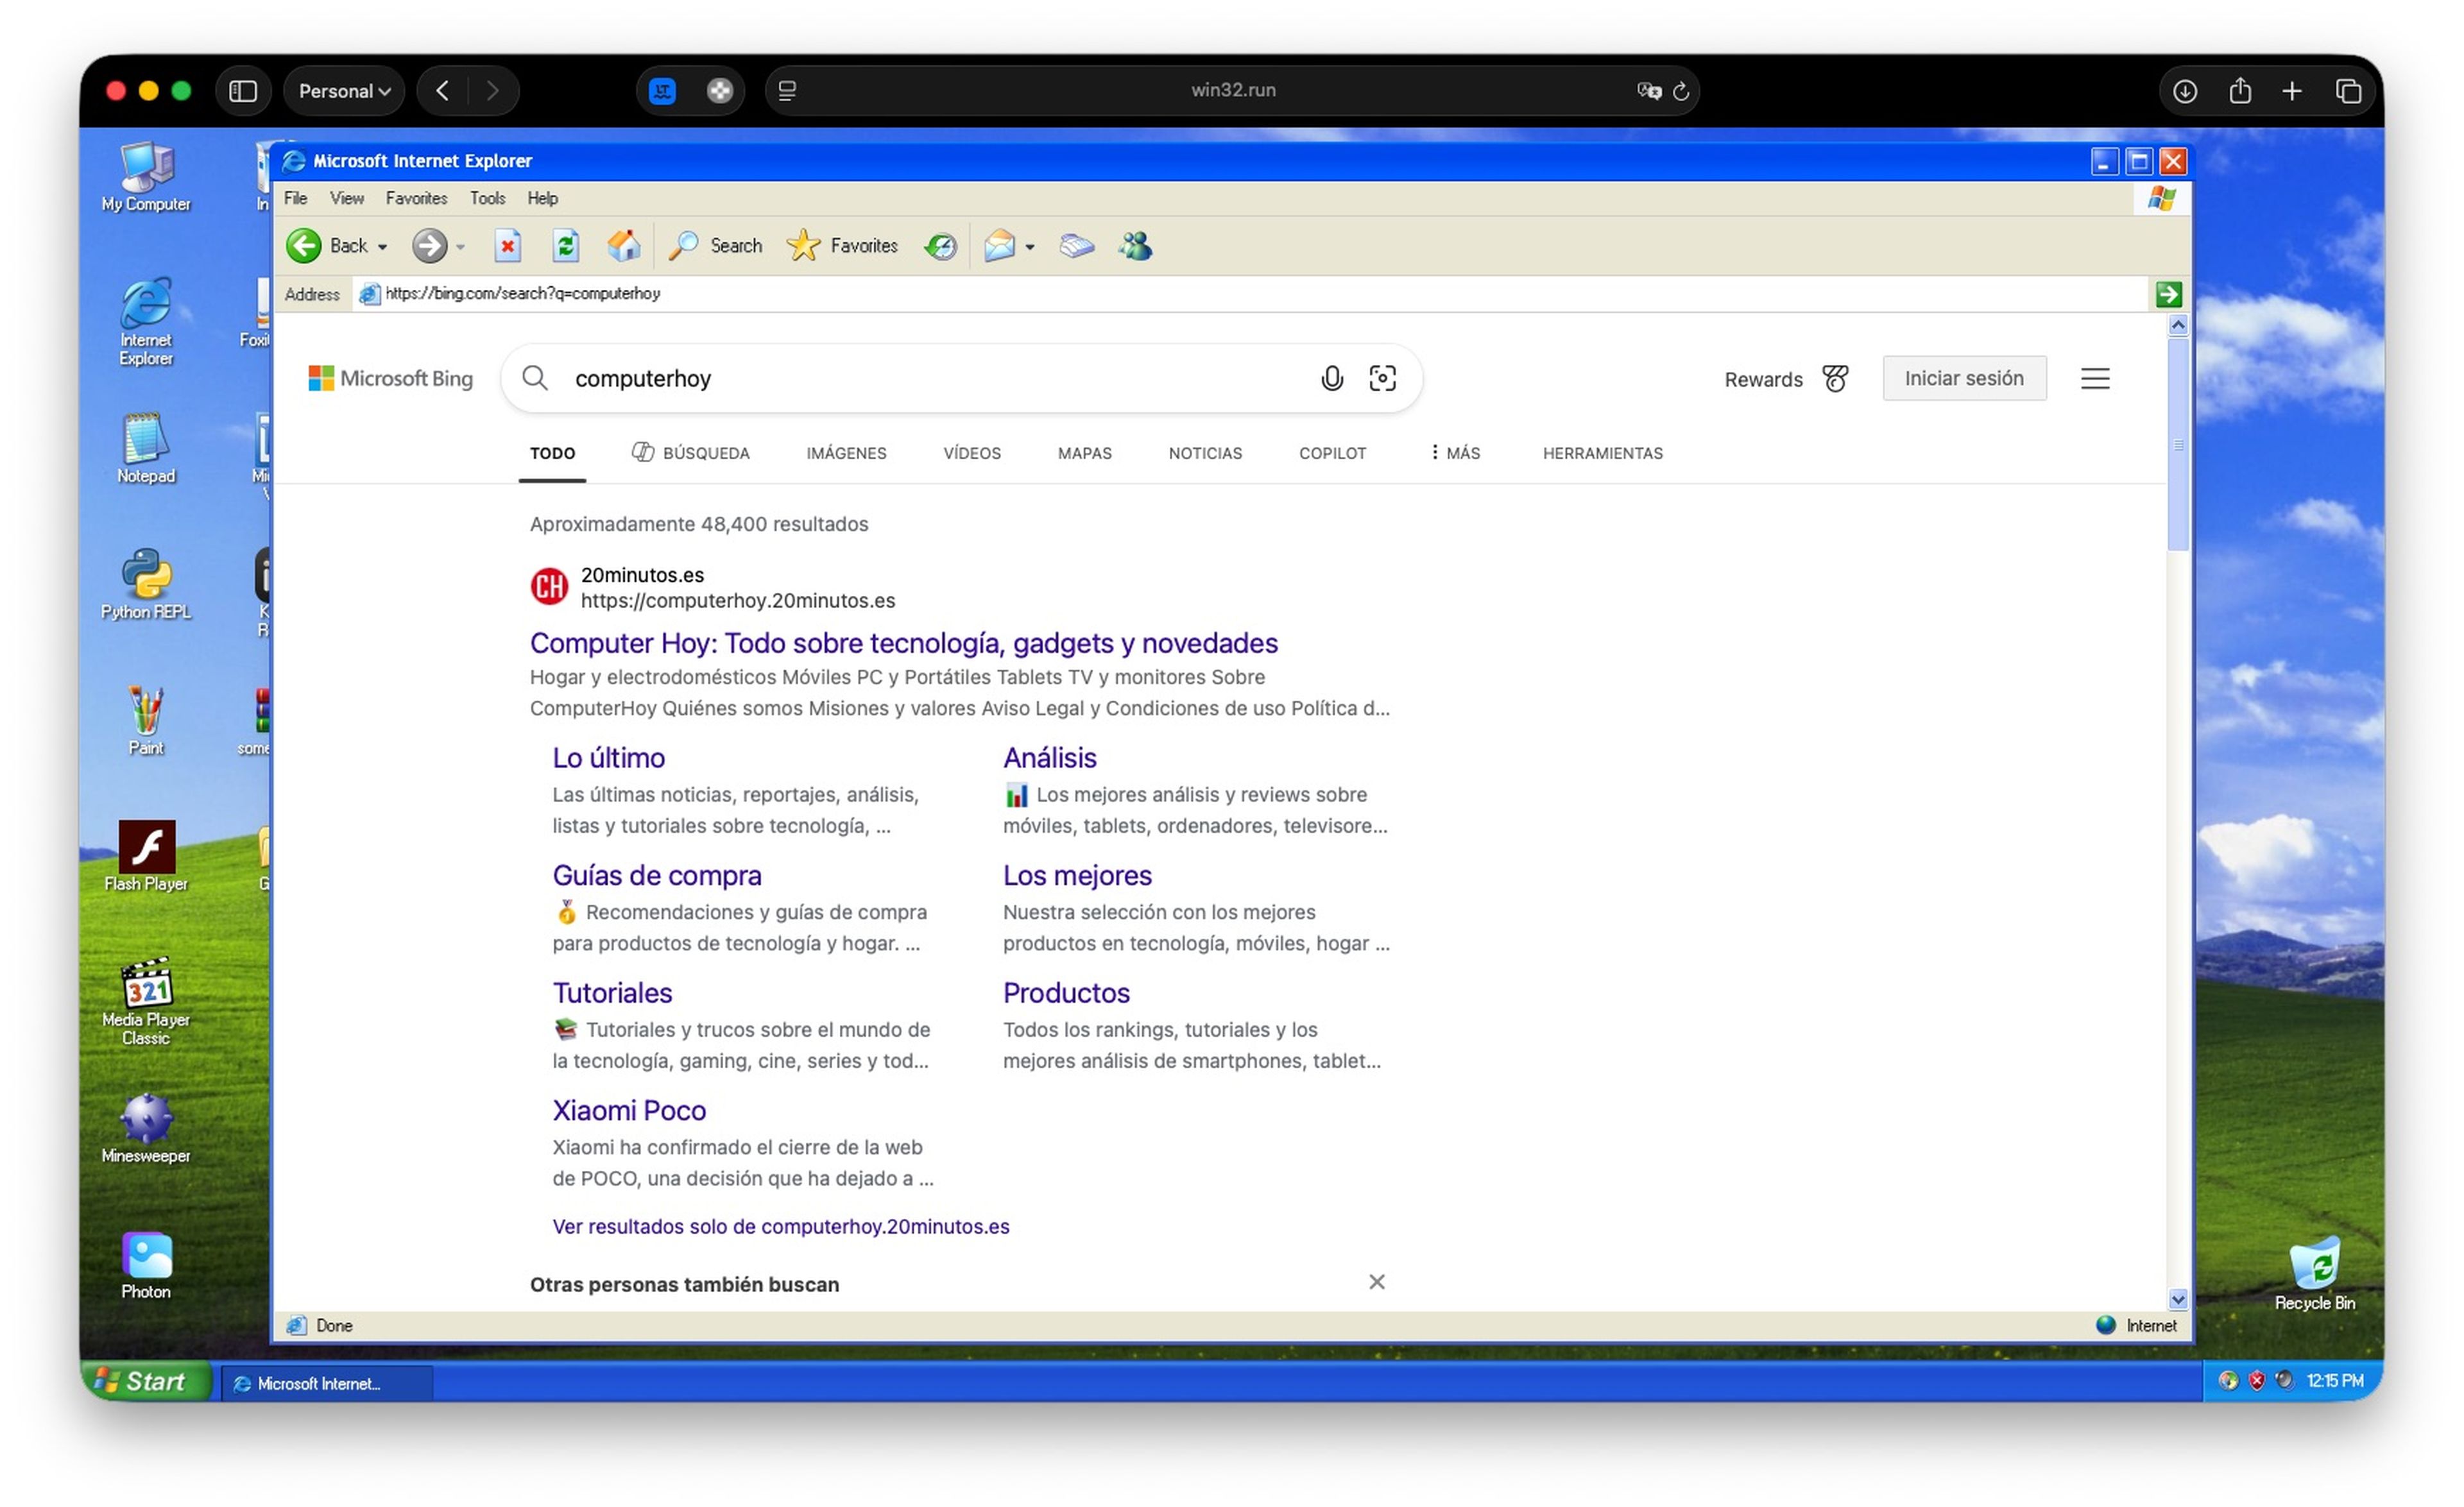The height and width of the screenshot is (1507, 2464).
Task: Open the Lo último sublink
Action: [x=609, y=758]
